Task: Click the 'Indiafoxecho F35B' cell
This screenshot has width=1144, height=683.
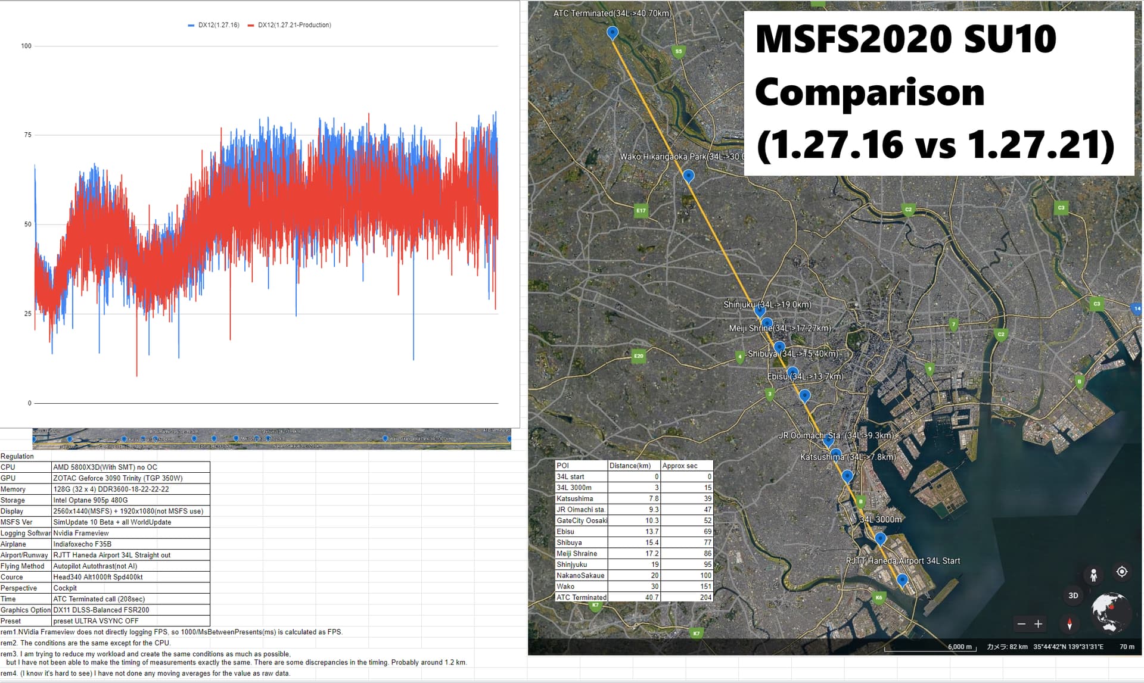Action: pyautogui.click(x=131, y=544)
